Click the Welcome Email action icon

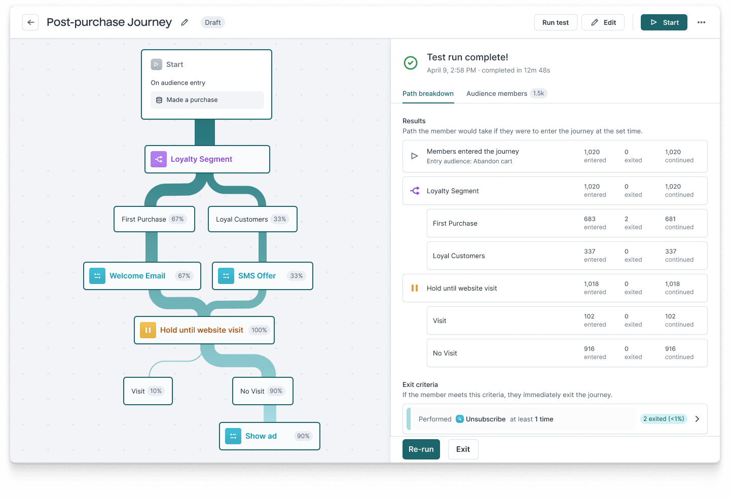coord(97,276)
